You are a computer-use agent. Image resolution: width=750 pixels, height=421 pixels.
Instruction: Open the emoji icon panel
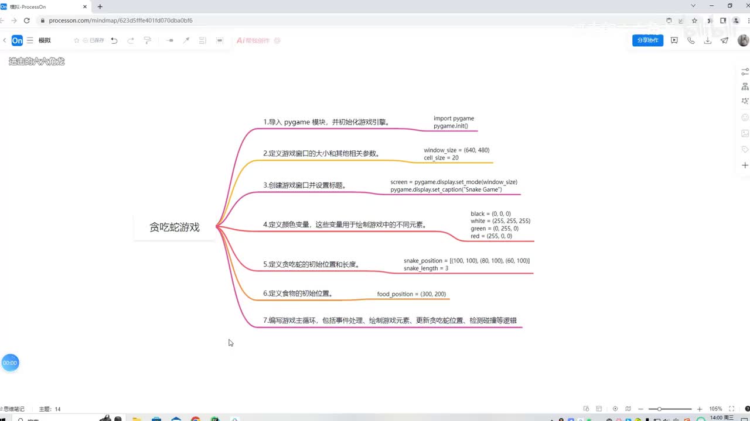pyautogui.click(x=745, y=118)
